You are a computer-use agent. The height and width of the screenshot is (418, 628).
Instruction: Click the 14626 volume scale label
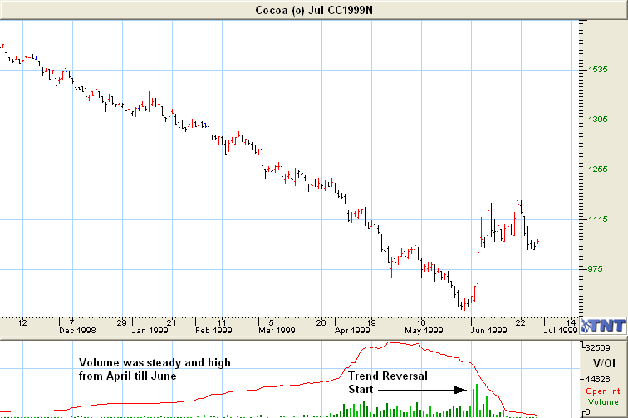pos(601,378)
